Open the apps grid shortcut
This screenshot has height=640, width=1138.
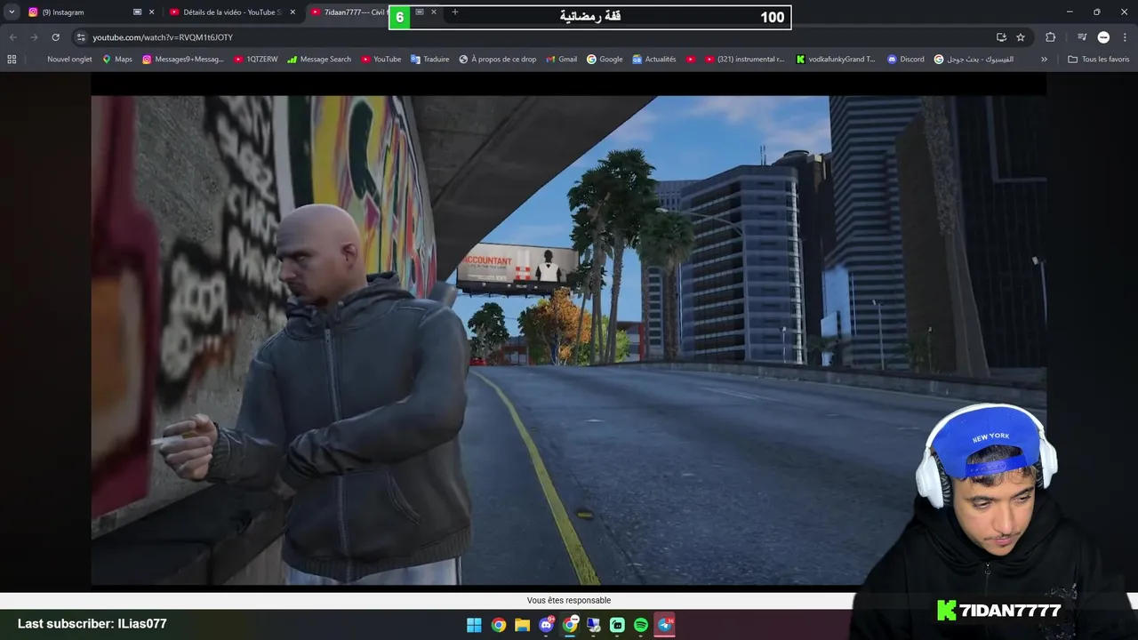(x=12, y=60)
